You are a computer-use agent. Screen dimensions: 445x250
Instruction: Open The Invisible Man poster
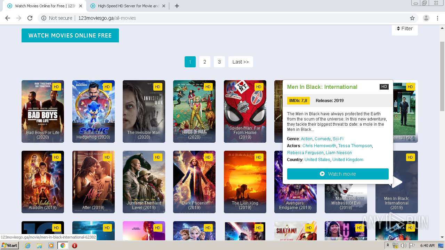pos(144,111)
